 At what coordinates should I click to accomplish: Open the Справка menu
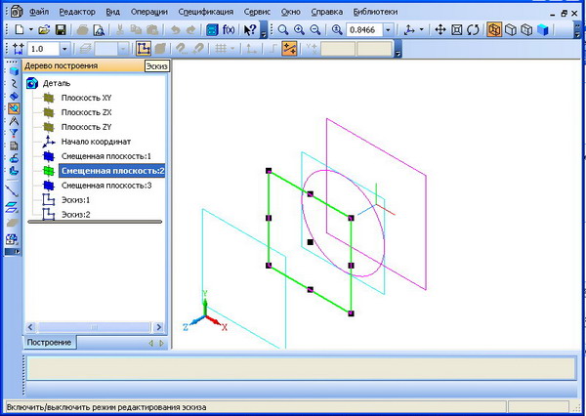point(326,12)
